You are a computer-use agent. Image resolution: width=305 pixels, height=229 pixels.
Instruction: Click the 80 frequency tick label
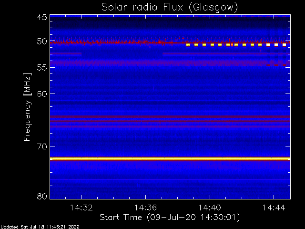tap(42, 196)
